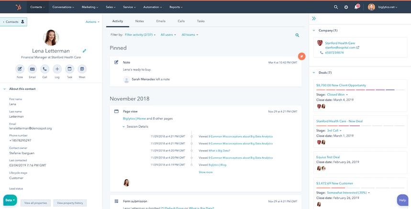Click the Call phone icon
Screen dimensions: 411x209
pyautogui.click(x=44, y=69)
